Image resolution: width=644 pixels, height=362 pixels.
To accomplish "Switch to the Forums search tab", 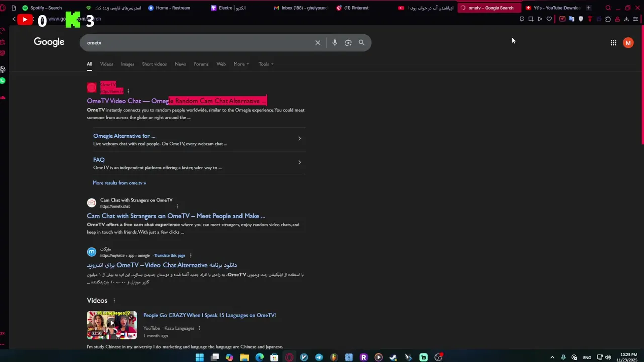I will (201, 64).
